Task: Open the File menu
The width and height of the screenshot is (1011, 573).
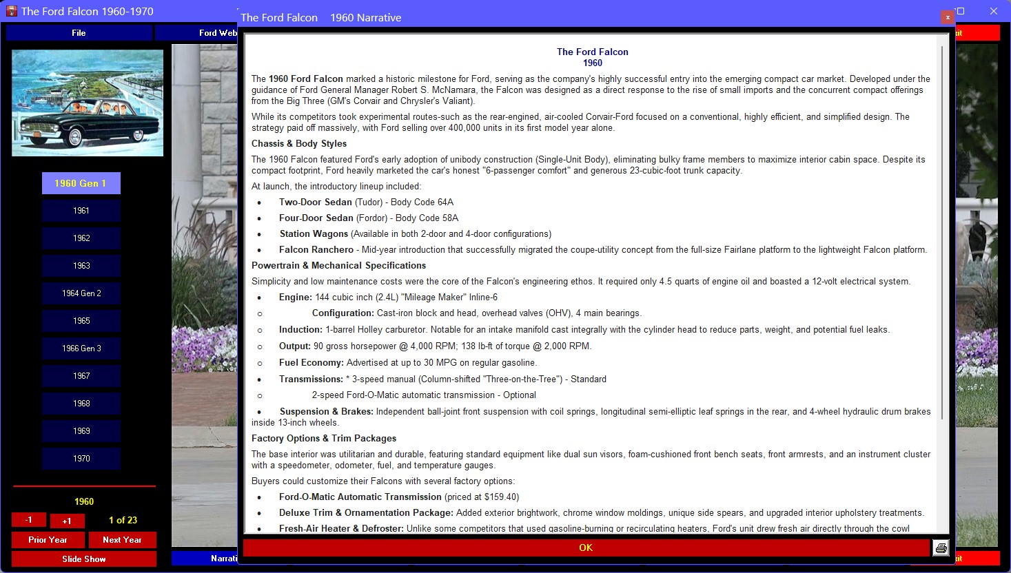Action: pos(79,32)
